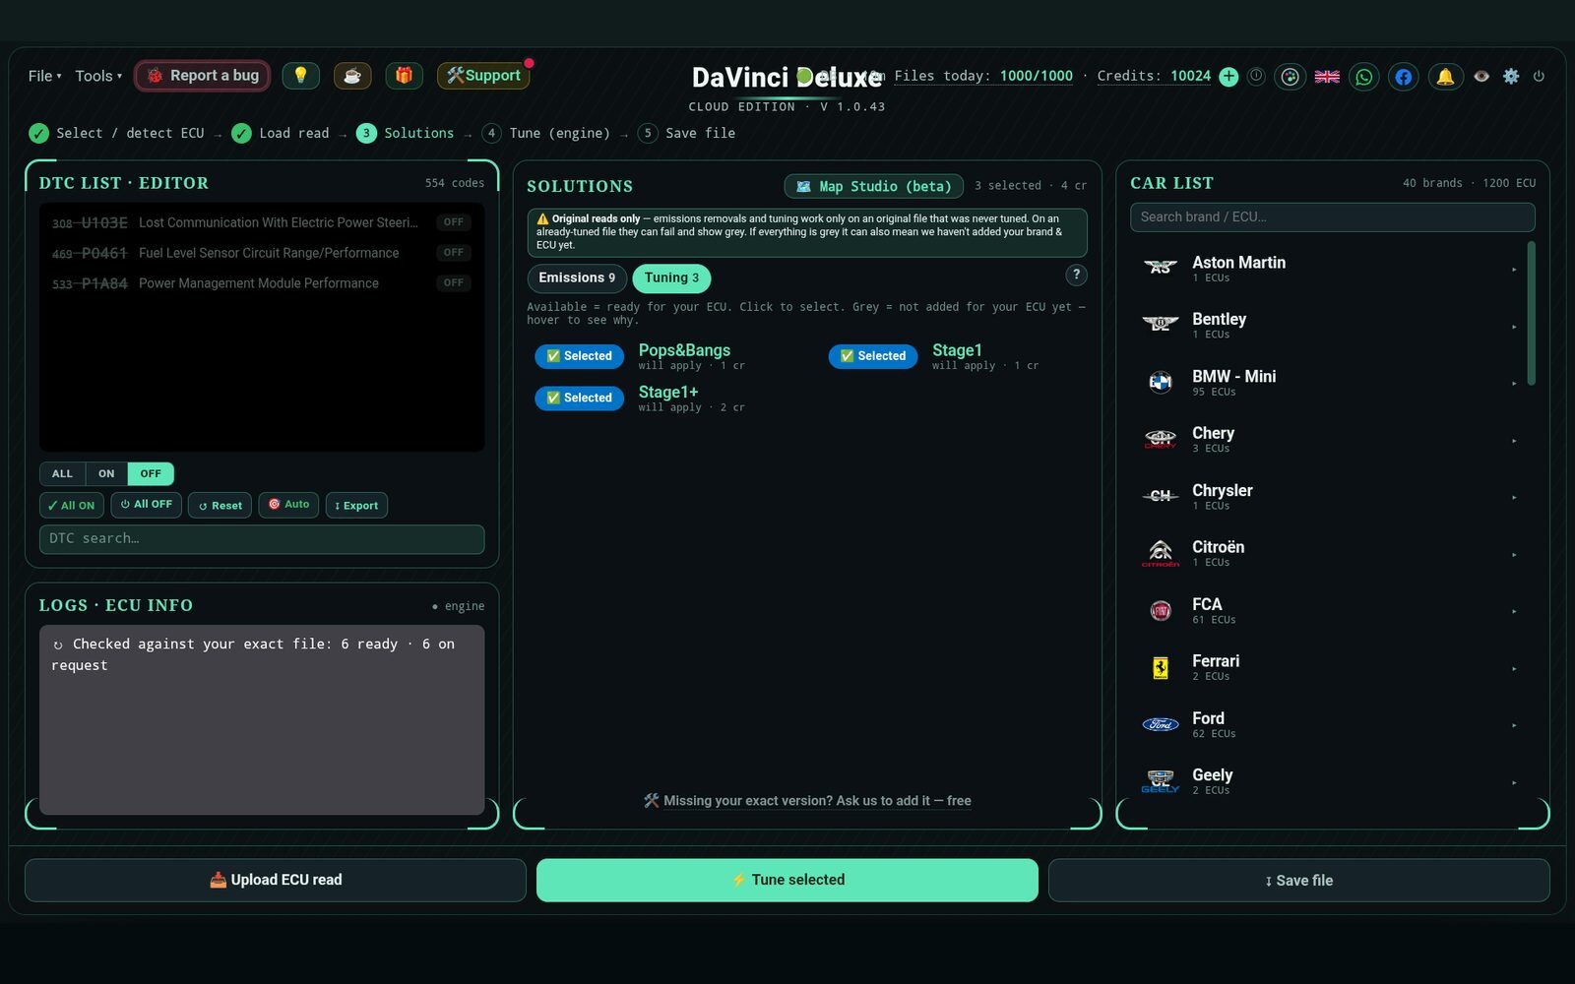Add credits with the green plus icon

click(1228, 76)
